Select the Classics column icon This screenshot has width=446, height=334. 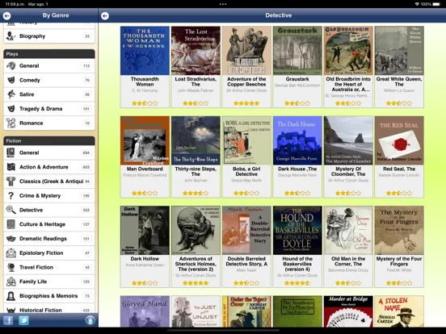[x=11, y=182]
